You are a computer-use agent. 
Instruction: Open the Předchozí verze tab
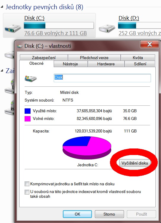click(94, 58)
